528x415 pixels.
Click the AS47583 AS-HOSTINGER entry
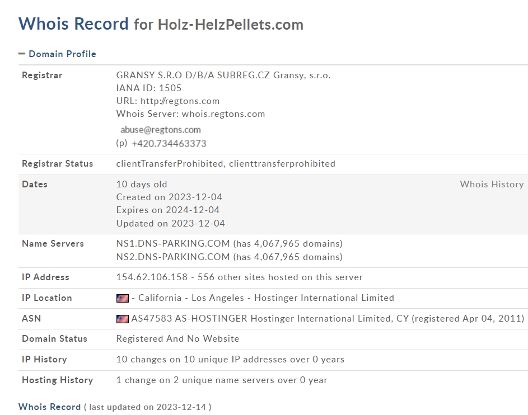(x=328, y=318)
